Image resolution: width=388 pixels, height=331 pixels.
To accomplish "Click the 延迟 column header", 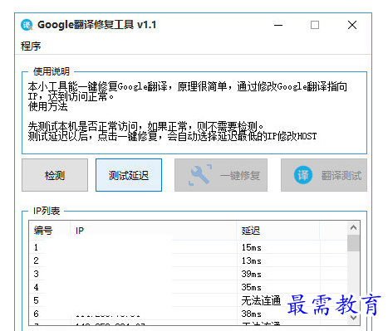I will click(x=278, y=231).
